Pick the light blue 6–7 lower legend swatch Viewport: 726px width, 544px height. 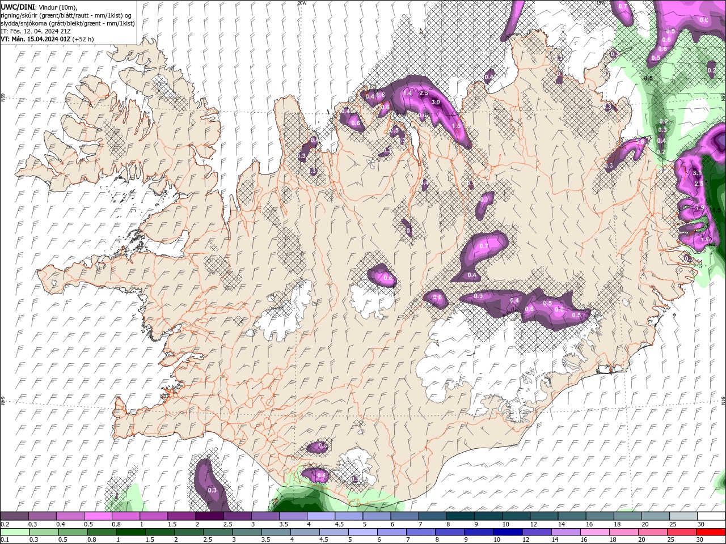click(392, 532)
